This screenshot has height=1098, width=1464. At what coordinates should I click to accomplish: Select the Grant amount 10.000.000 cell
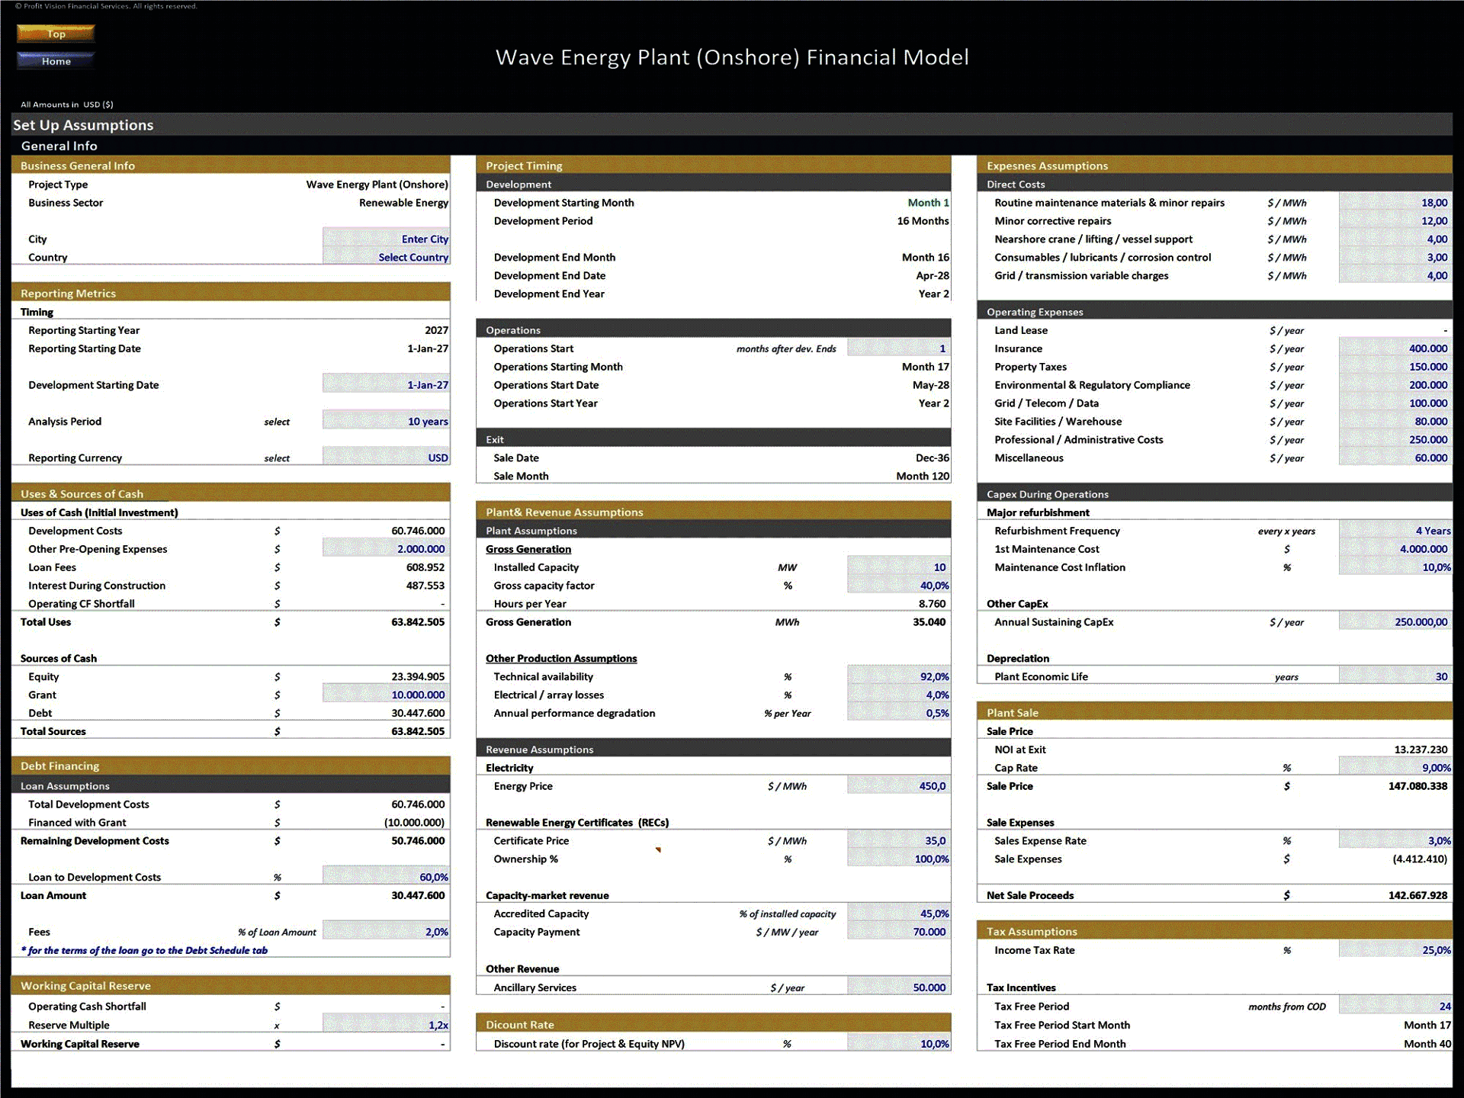386,695
